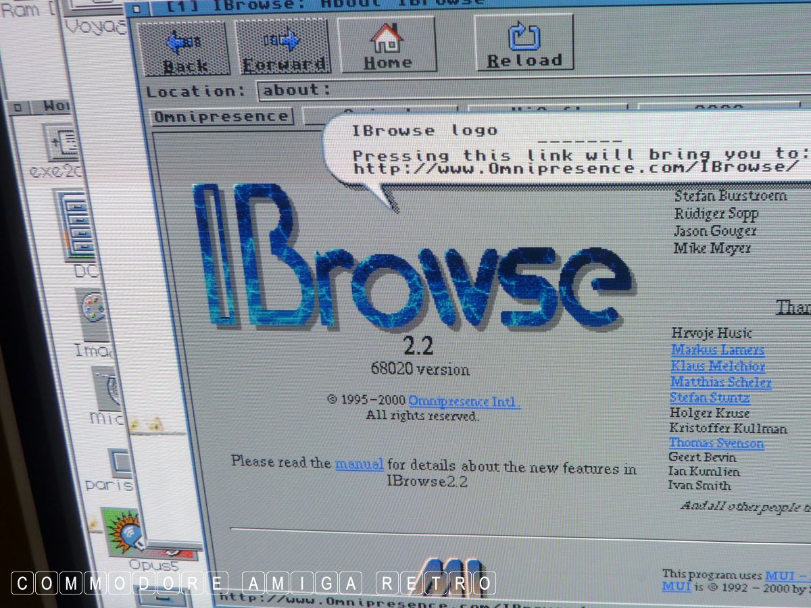This screenshot has height=608, width=811.
Task: Open the Thomas Svenson link
Action: 716,443
